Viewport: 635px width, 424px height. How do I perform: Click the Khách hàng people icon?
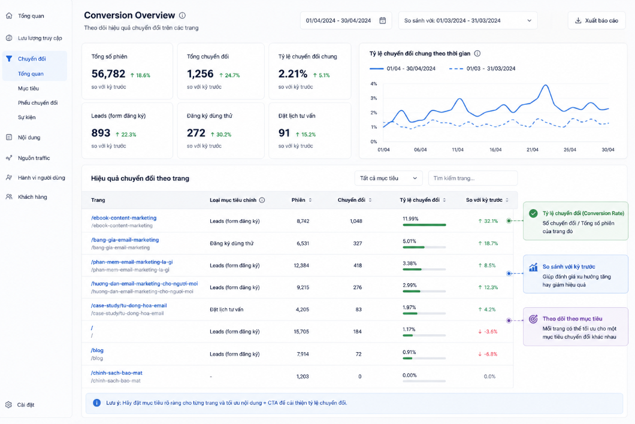coord(9,197)
